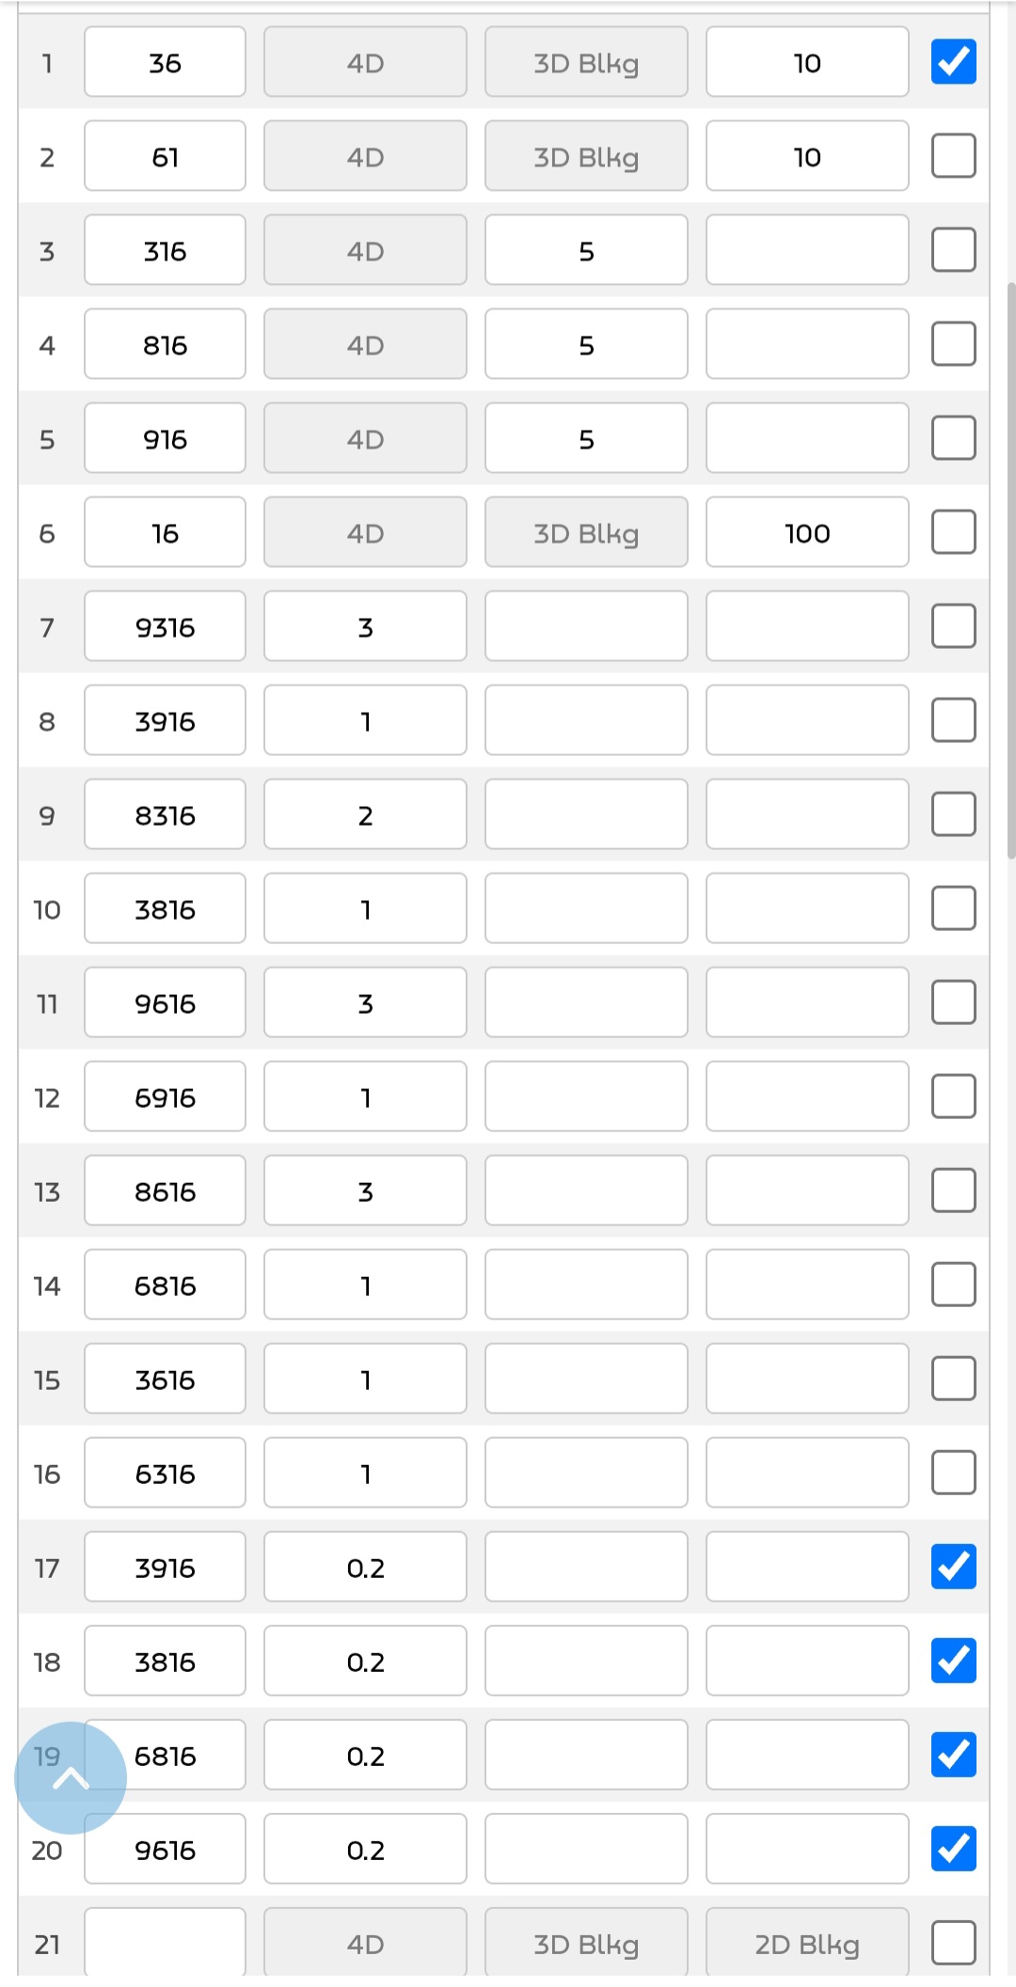Screen dimensions: 1016x1987
Task: Focus the empty number field in row 21
Action: pyautogui.click(x=165, y=1943)
